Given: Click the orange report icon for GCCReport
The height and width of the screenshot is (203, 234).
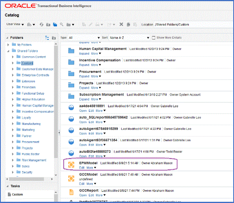Looking at the screenshot, I should click(71, 192).
